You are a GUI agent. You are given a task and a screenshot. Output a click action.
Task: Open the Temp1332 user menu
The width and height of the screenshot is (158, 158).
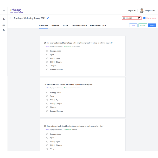click(x=149, y=11)
